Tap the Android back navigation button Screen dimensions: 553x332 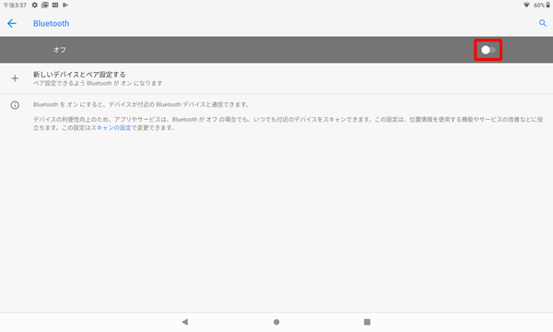[185, 322]
